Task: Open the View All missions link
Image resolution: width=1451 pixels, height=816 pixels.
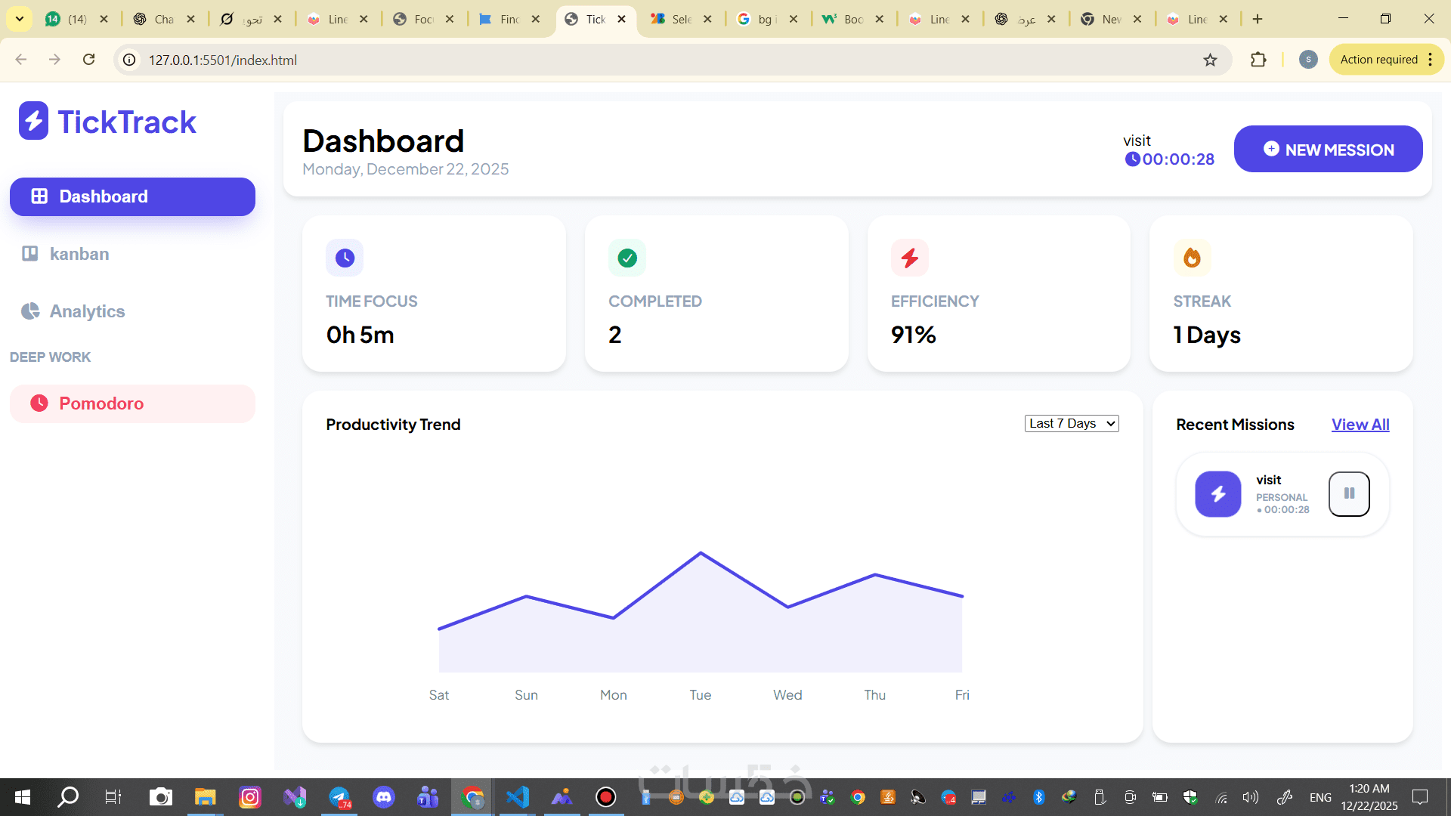Action: 1360,425
